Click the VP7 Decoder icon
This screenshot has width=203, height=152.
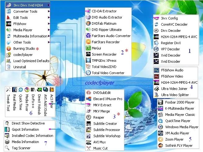(x=156, y=49)
